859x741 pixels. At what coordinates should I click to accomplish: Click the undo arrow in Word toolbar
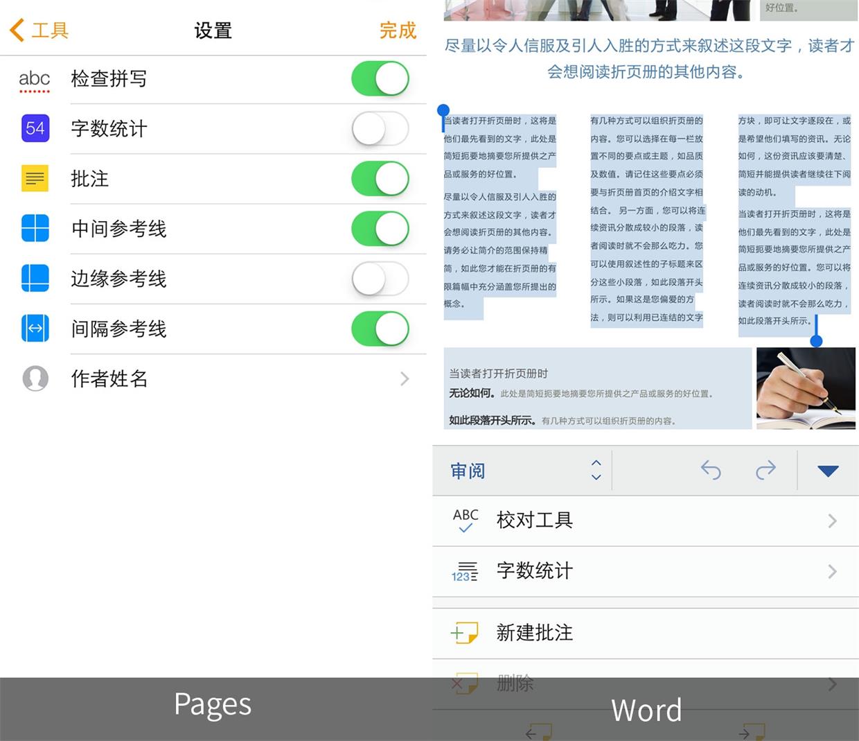[711, 470]
